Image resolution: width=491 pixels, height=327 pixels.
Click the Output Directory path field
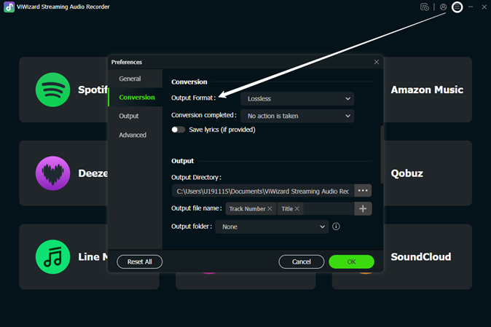pos(262,191)
